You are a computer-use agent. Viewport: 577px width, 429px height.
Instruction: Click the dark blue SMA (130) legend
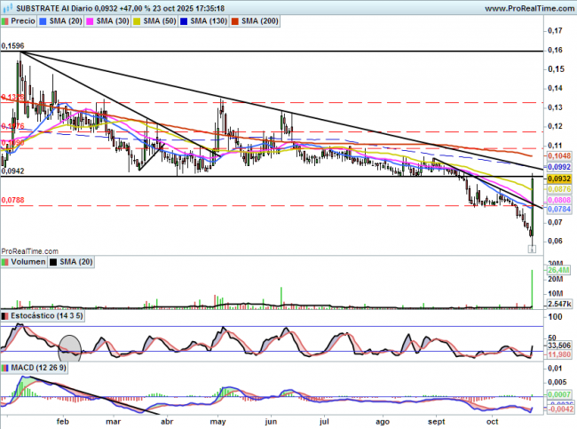point(218,19)
